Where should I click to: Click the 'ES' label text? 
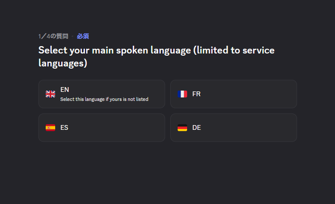(64, 128)
